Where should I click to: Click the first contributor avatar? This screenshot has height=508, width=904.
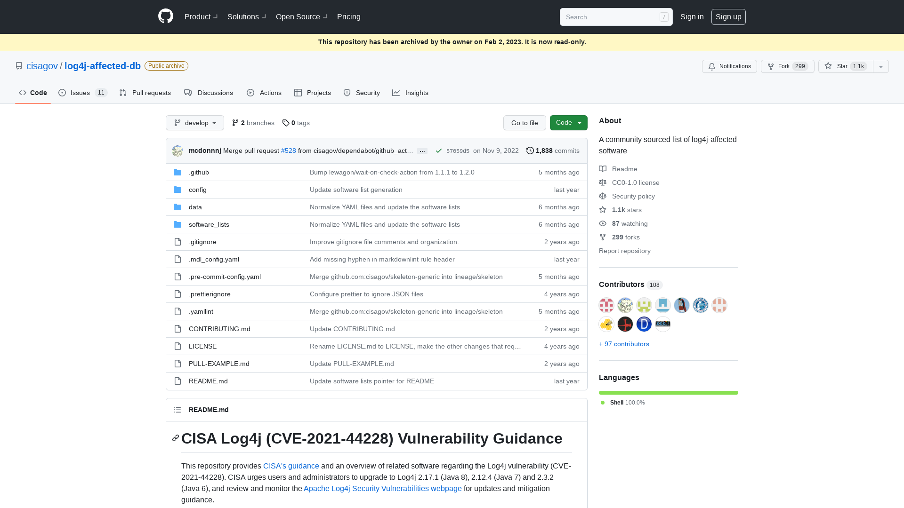click(606, 305)
